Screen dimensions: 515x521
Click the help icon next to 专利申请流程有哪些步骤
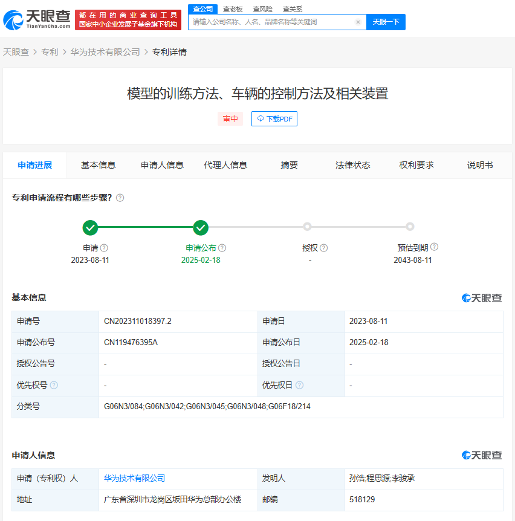tap(120, 198)
